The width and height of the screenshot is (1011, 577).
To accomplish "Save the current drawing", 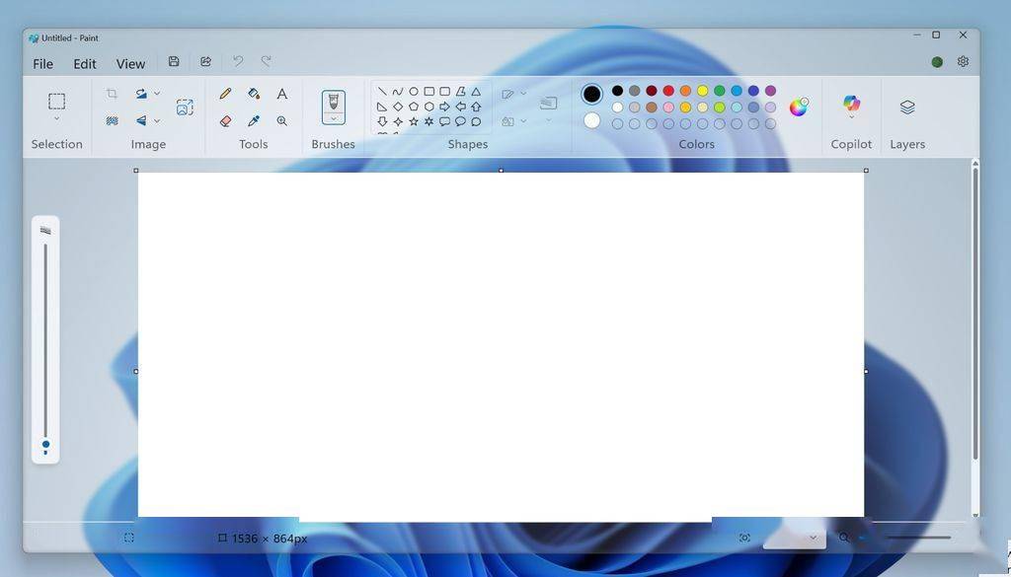I will pyautogui.click(x=174, y=61).
